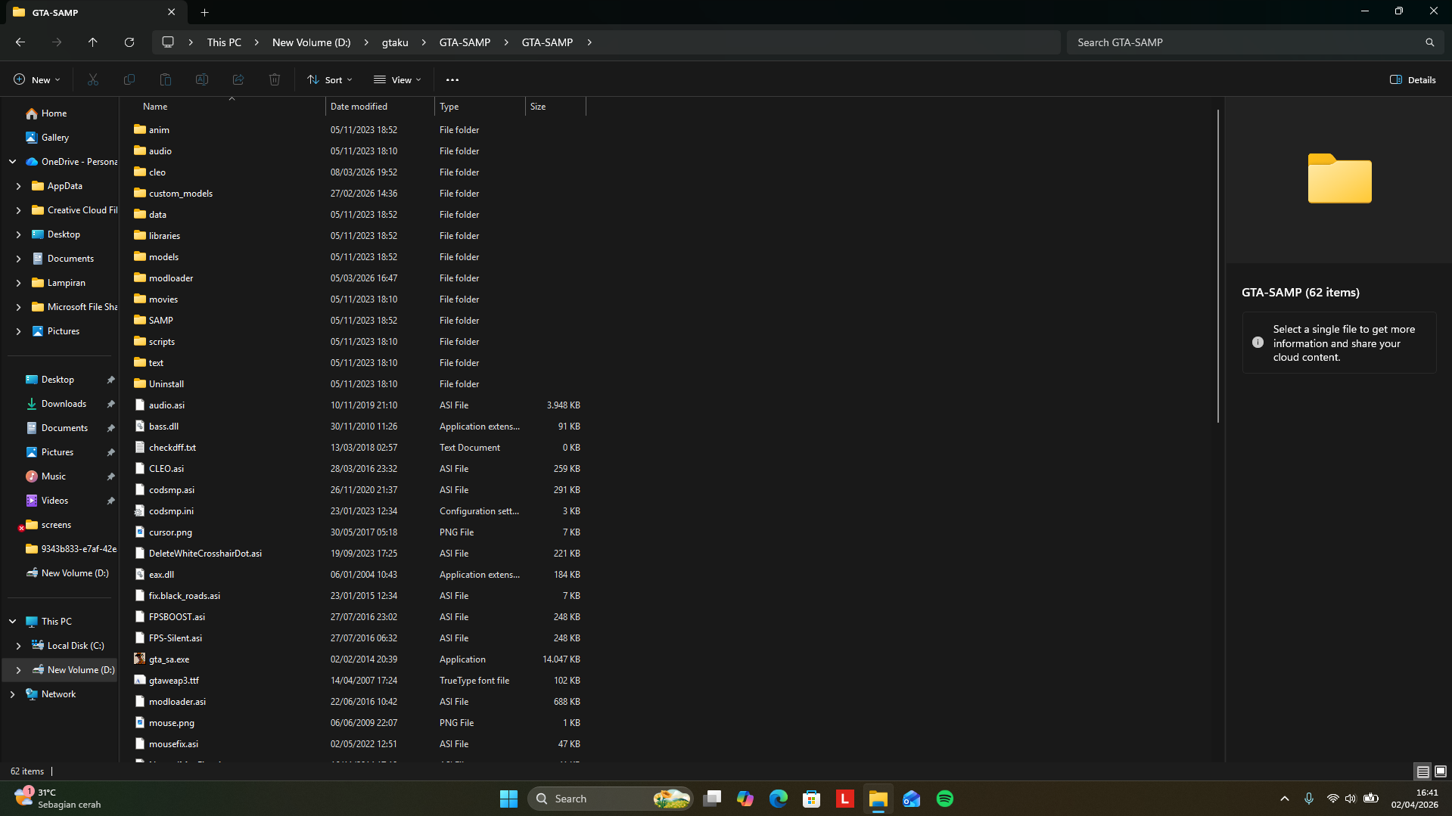Open the New item dropdown

[37, 79]
